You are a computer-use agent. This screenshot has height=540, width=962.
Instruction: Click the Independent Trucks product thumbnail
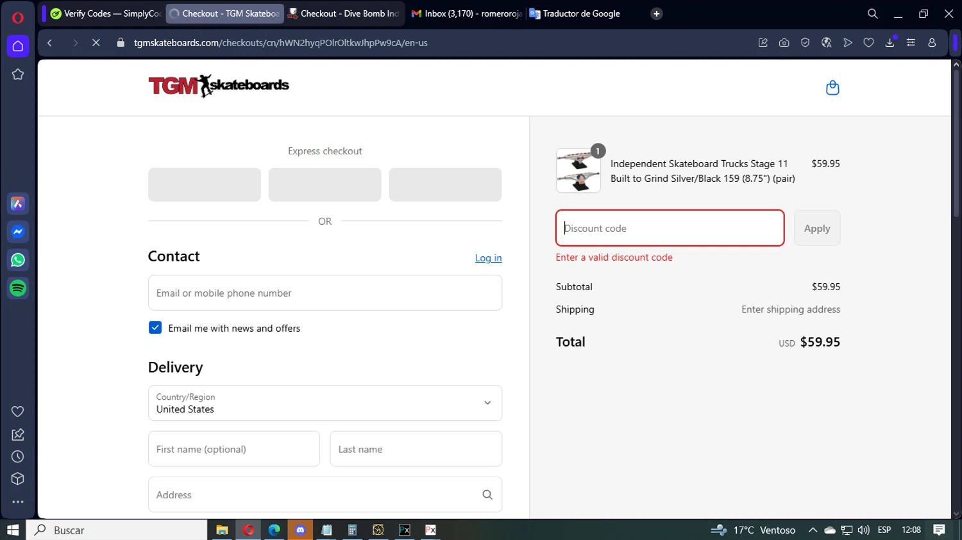(578, 170)
